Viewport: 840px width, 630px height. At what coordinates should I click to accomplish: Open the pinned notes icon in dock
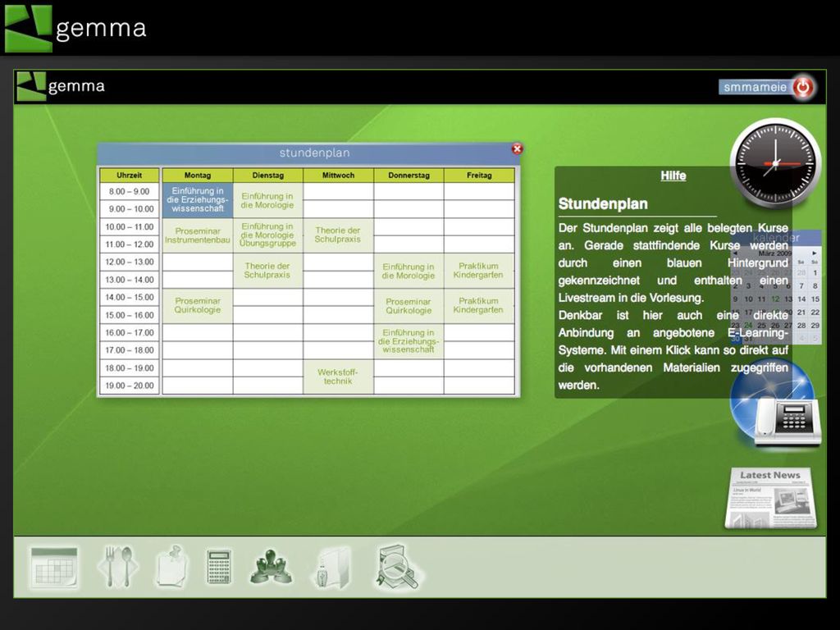[x=172, y=567]
